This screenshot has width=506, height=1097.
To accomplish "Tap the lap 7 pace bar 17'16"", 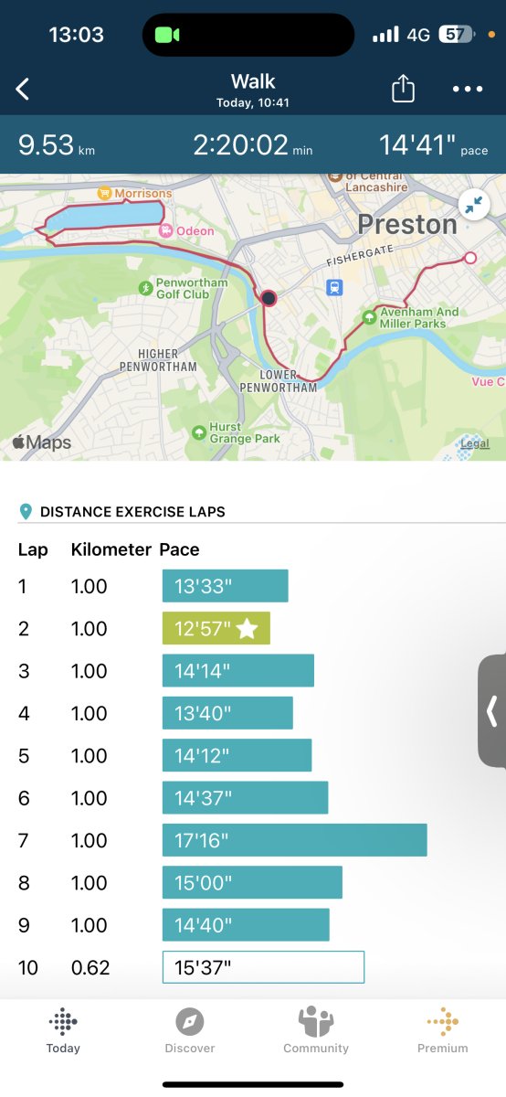I will [x=295, y=840].
